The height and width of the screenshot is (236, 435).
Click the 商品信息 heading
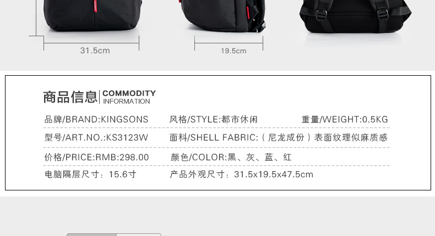pos(70,97)
